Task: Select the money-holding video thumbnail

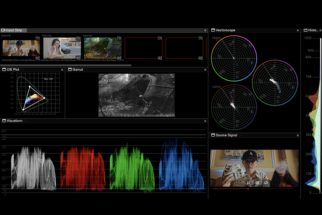Action: 21,48
